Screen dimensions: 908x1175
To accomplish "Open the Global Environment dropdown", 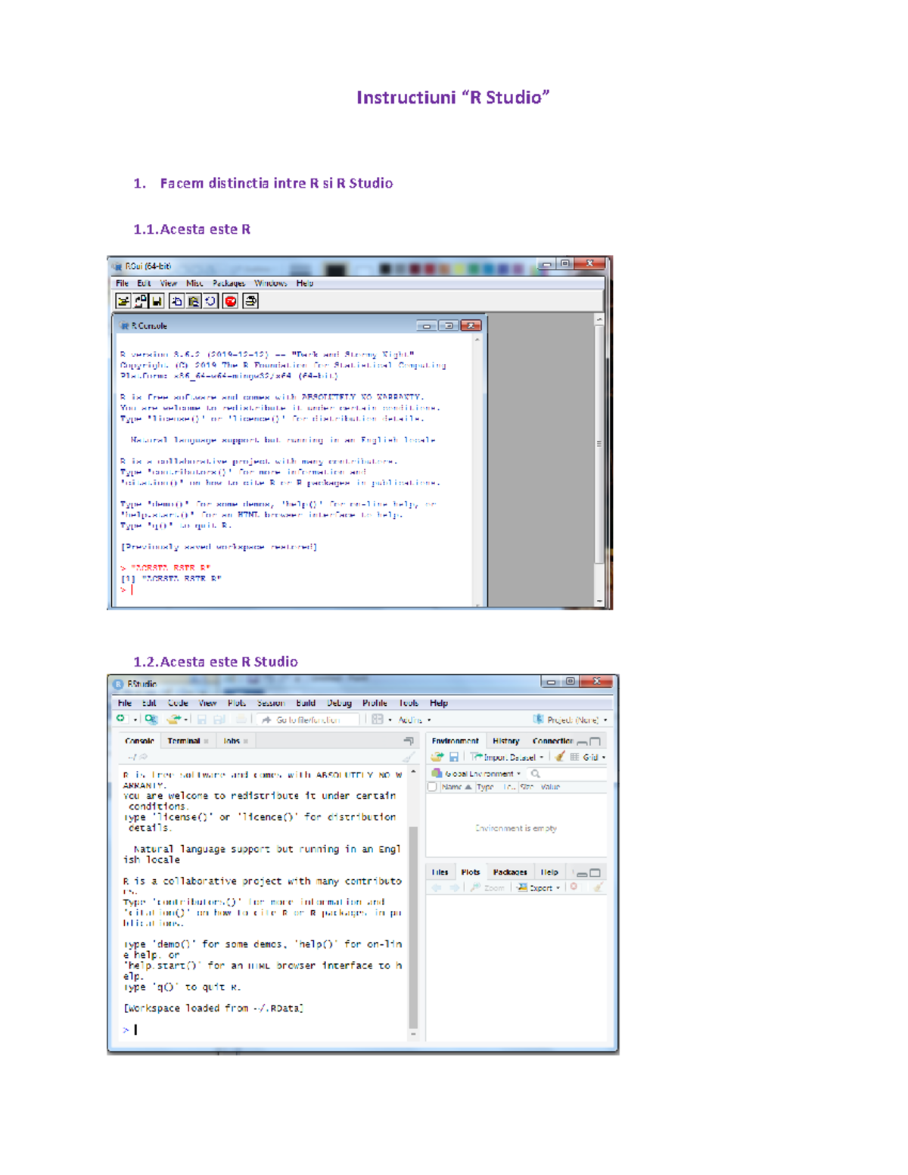I will click(x=480, y=773).
